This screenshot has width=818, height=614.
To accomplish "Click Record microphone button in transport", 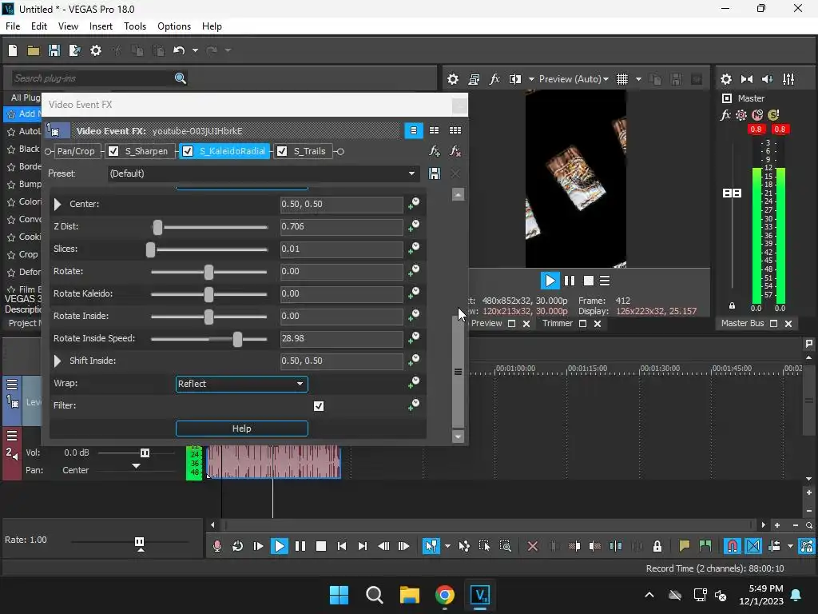I will pyautogui.click(x=217, y=546).
